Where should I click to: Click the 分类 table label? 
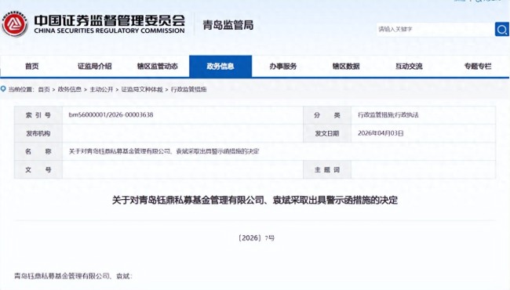[x=327, y=115]
